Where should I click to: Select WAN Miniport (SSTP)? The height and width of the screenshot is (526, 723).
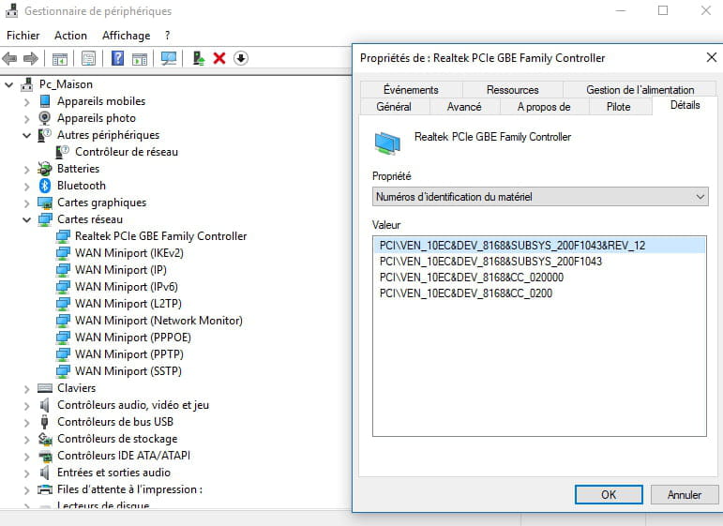pyautogui.click(x=128, y=371)
